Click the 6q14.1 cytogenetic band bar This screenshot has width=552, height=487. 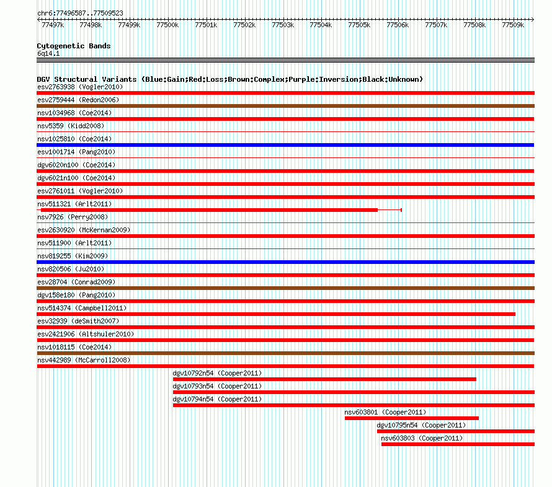285,60
